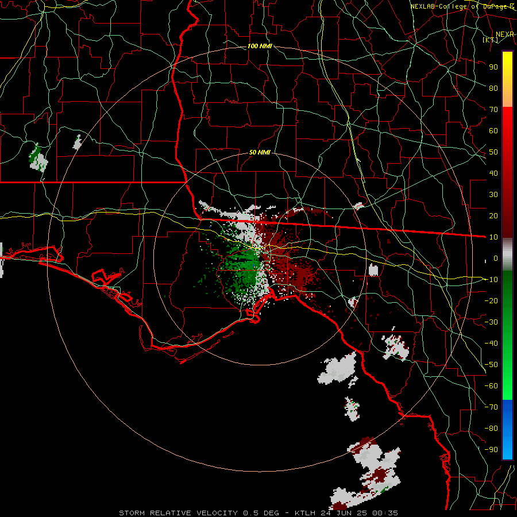The height and width of the screenshot is (517, 517).
Task: Click the -50 value on the velocity scale
Action: pos(491,365)
